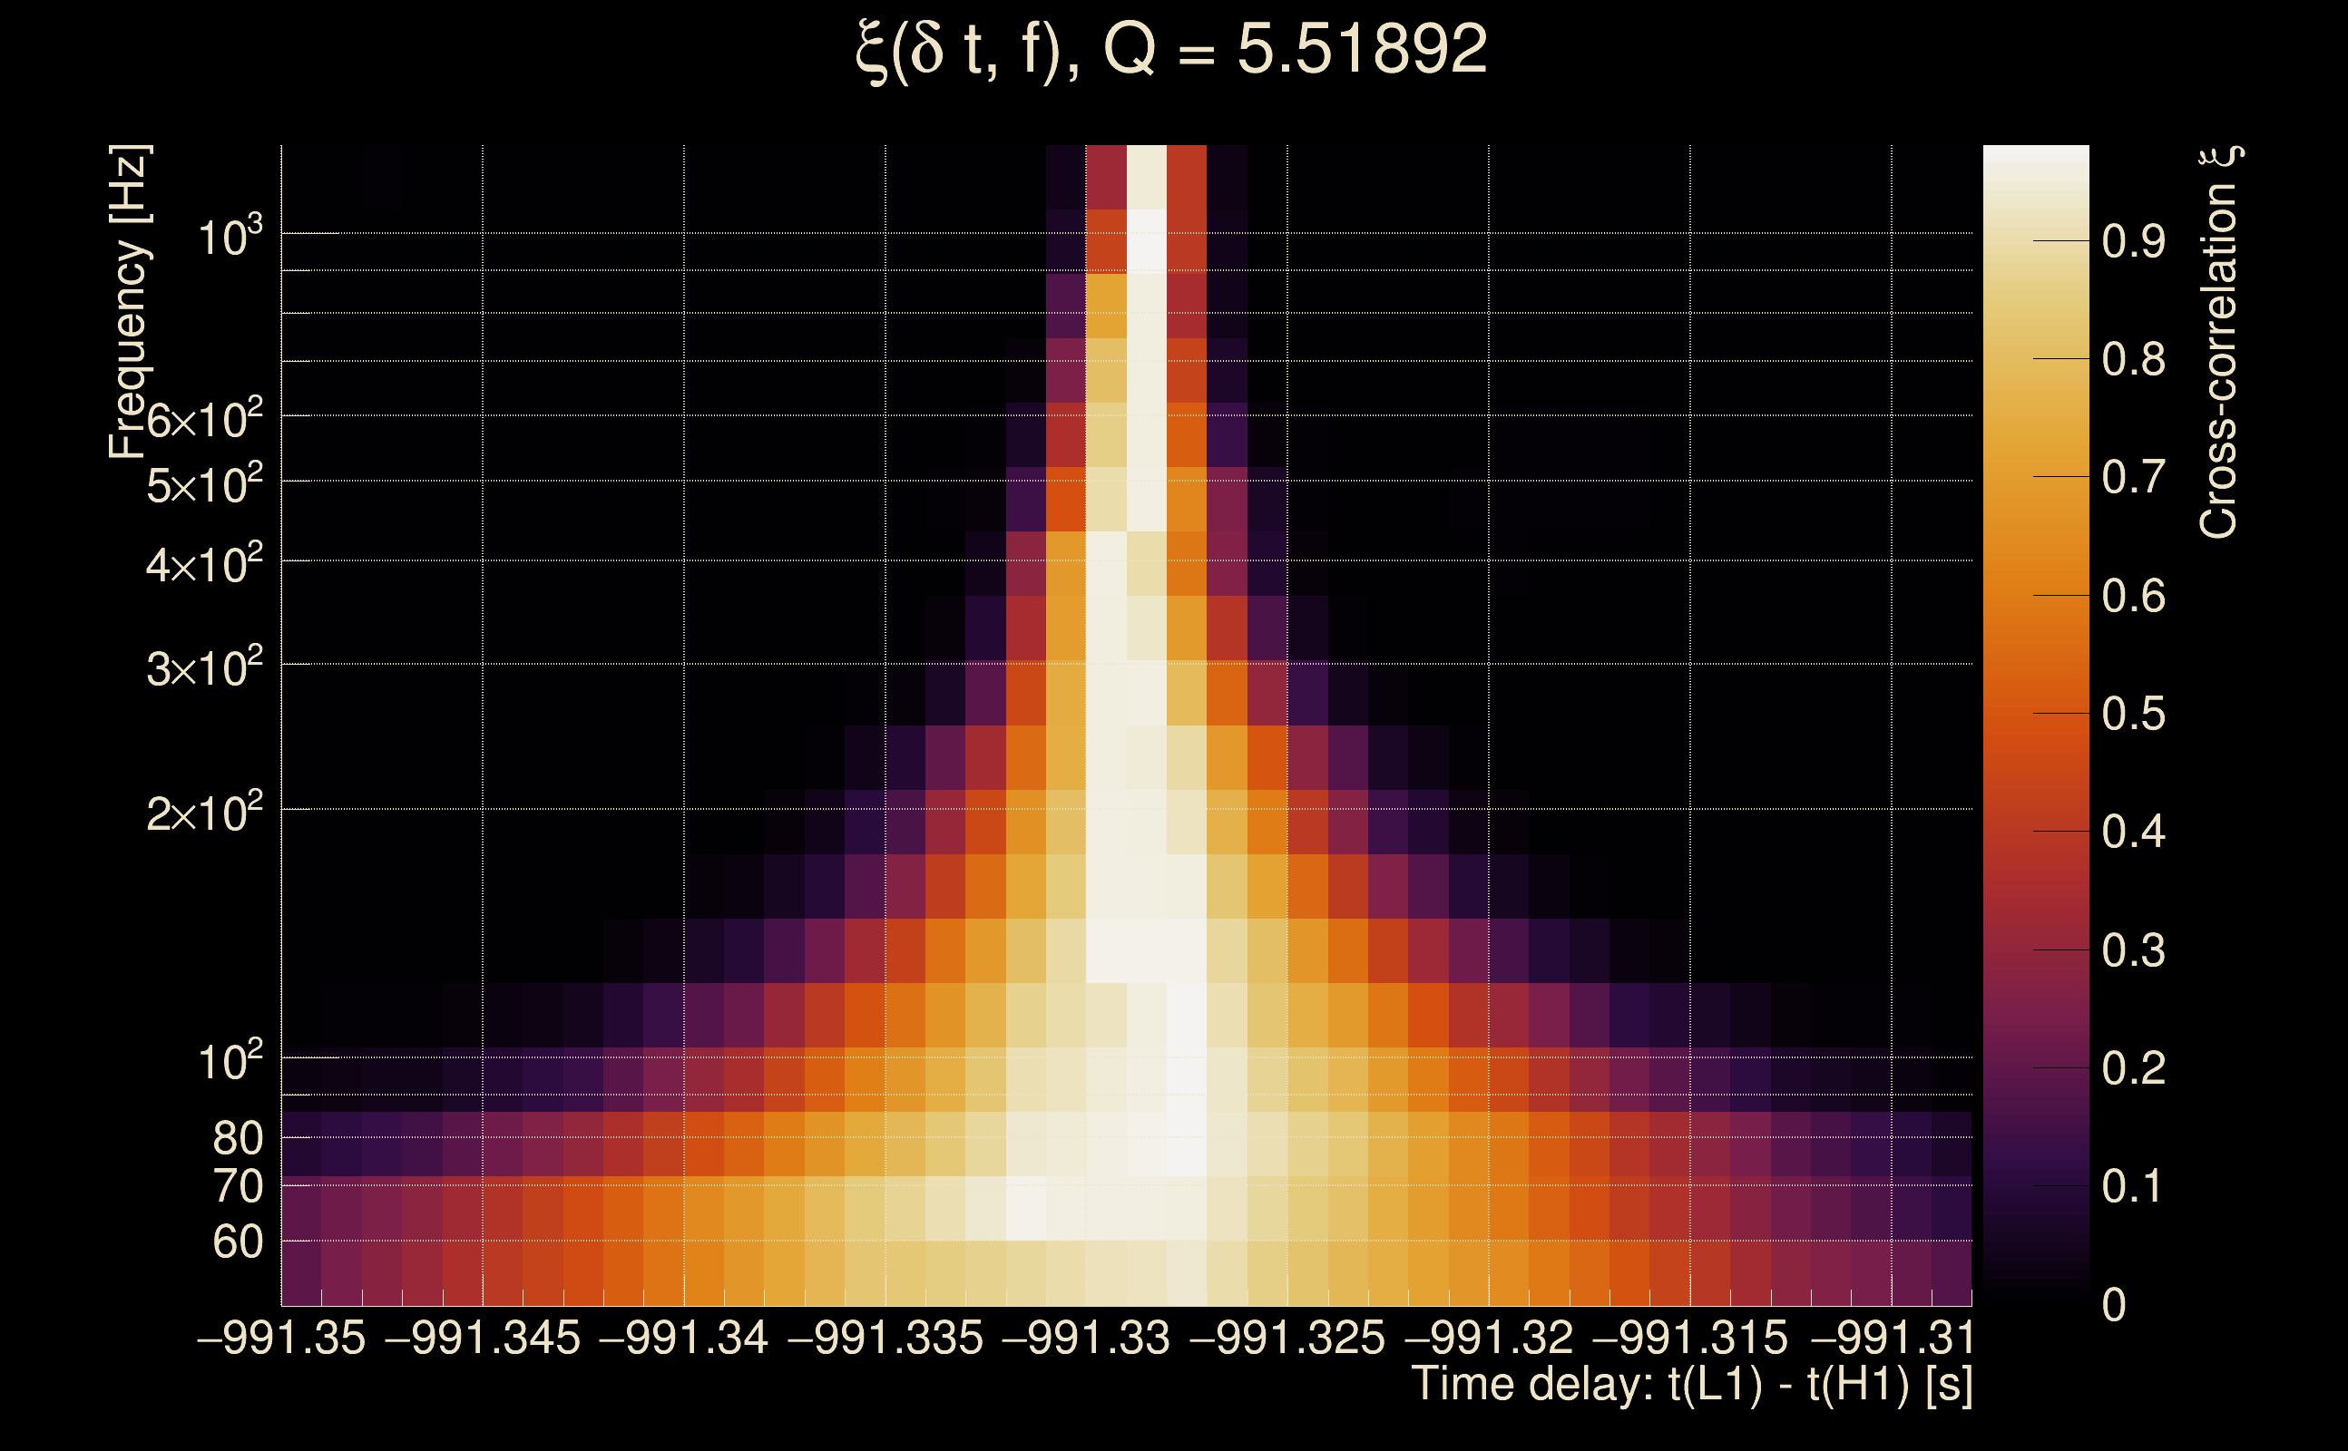Image resolution: width=2348 pixels, height=1451 pixels.
Task: Click the 5×10² frequency tick label
Action: click(x=203, y=484)
